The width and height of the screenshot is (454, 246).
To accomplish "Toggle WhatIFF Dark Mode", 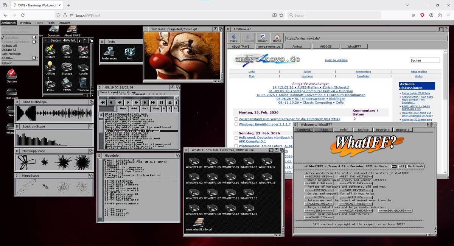I will [x=416, y=166].
